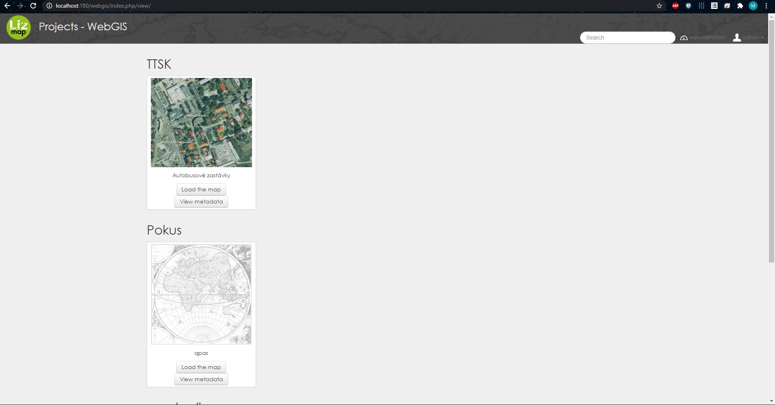Click the qpas world map thumbnail
Screen dimensions: 775x405
pos(201,294)
